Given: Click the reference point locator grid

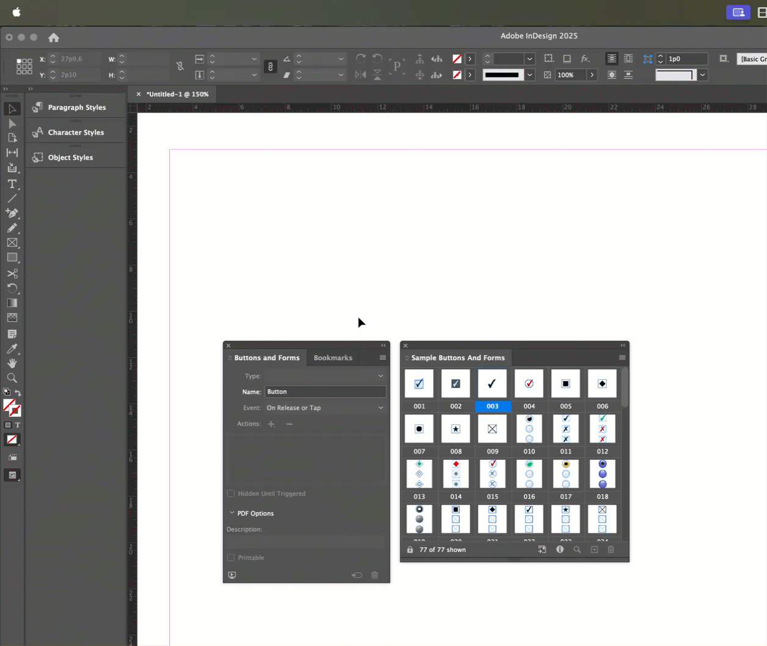Looking at the screenshot, I should (24, 67).
